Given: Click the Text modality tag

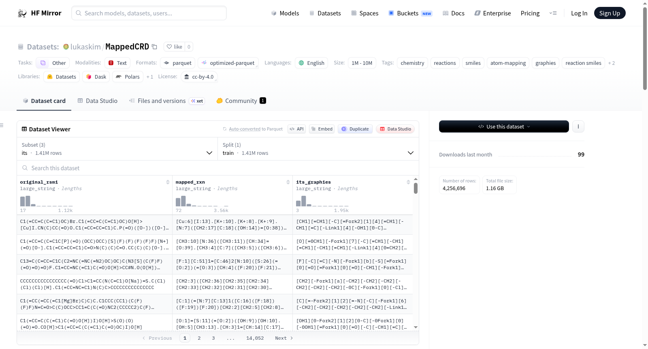Looking at the screenshot, I should [x=117, y=63].
